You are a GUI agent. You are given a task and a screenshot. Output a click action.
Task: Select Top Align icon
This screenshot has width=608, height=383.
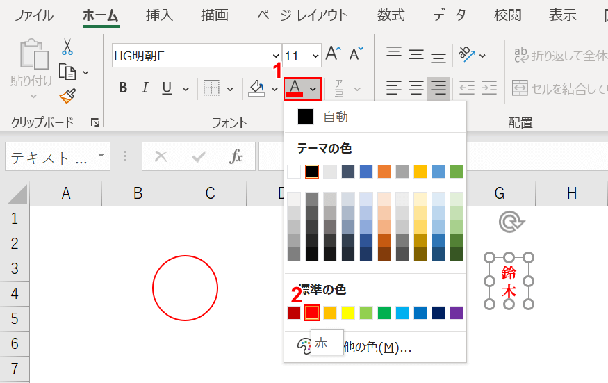[393, 52]
